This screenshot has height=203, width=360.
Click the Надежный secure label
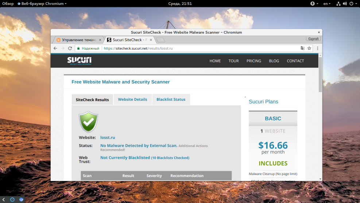pos(90,48)
